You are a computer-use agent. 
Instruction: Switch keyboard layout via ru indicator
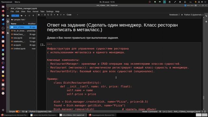(190, 2)
